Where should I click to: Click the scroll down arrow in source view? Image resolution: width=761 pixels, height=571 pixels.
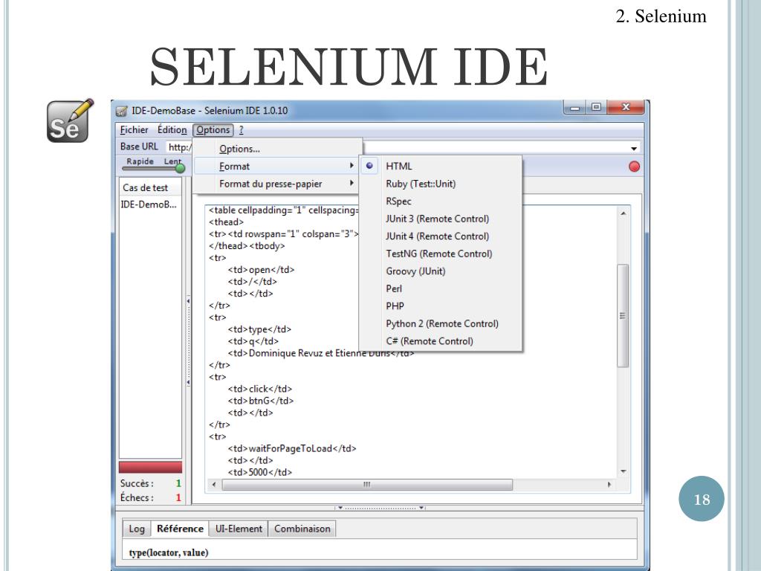pos(624,471)
